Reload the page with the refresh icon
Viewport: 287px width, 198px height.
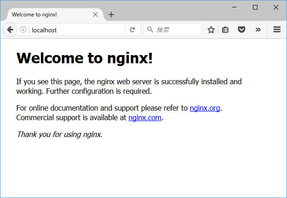pos(132,30)
